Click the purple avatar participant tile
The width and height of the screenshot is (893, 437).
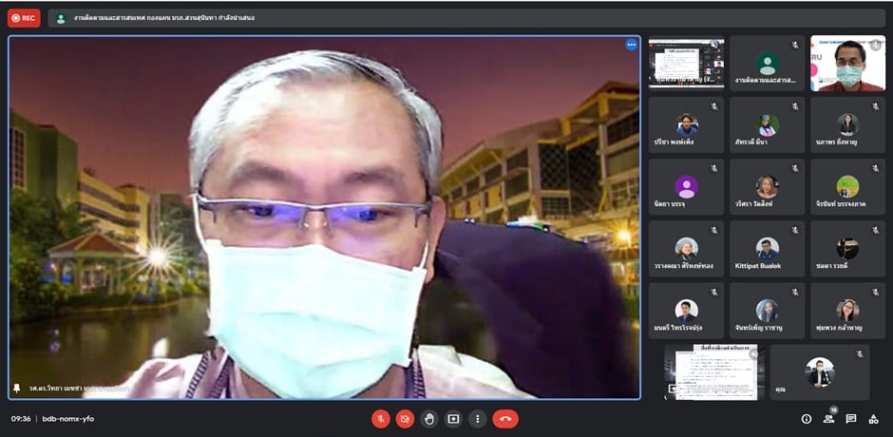point(686,187)
